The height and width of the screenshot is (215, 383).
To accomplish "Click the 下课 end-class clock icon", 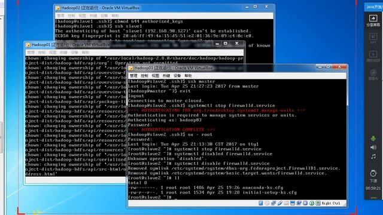I will click(373, 174).
